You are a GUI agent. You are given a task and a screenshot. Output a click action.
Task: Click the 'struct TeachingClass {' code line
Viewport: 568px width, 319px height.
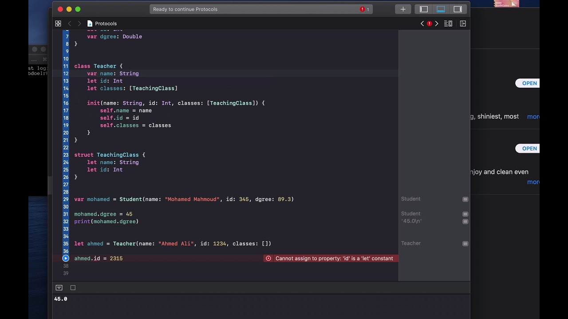coord(110,155)
